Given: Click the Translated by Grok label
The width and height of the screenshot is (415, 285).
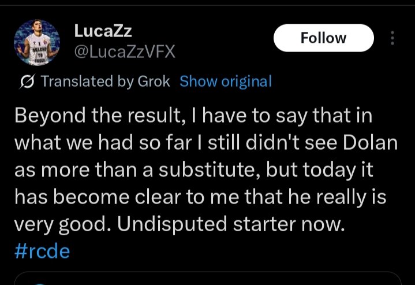Looking at the screenshot, I should coord(105,81).
